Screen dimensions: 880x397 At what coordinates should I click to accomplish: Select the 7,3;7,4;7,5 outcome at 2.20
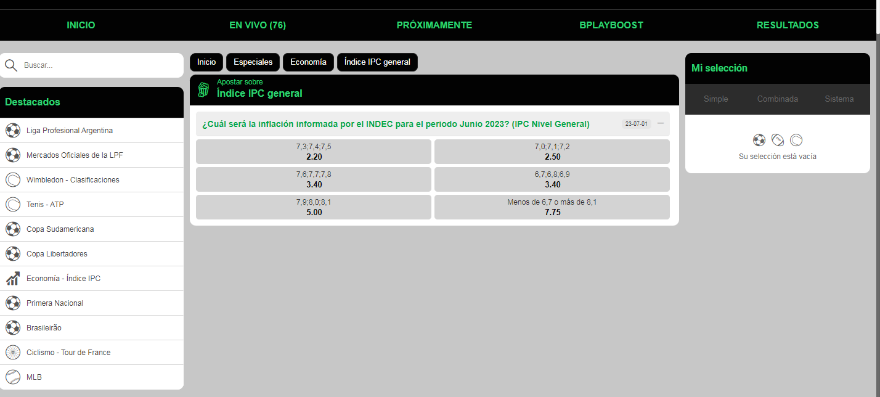click(313, 152)
